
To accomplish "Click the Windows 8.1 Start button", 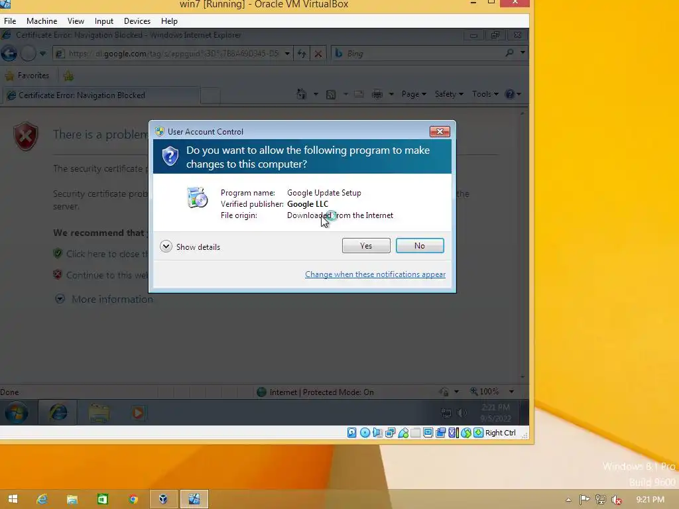I will (13, 499).
